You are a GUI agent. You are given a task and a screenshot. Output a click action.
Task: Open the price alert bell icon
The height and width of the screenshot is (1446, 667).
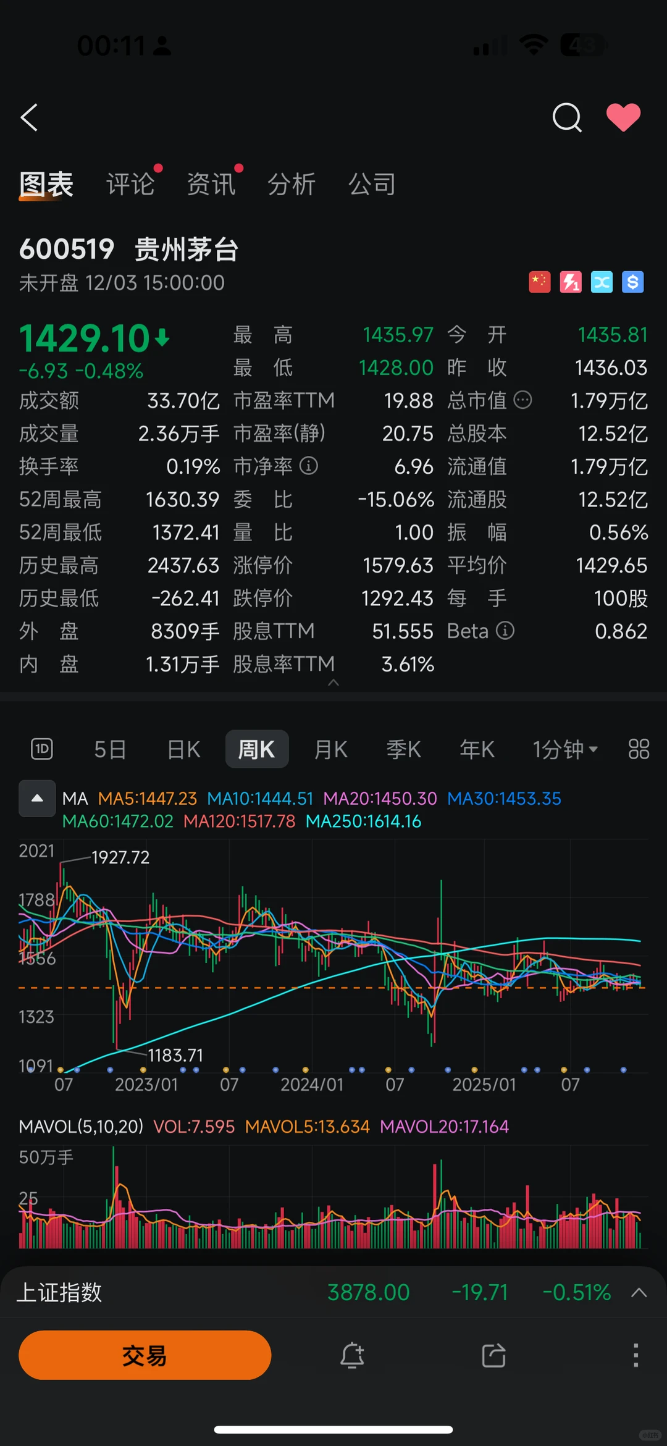click(352, 1355)
